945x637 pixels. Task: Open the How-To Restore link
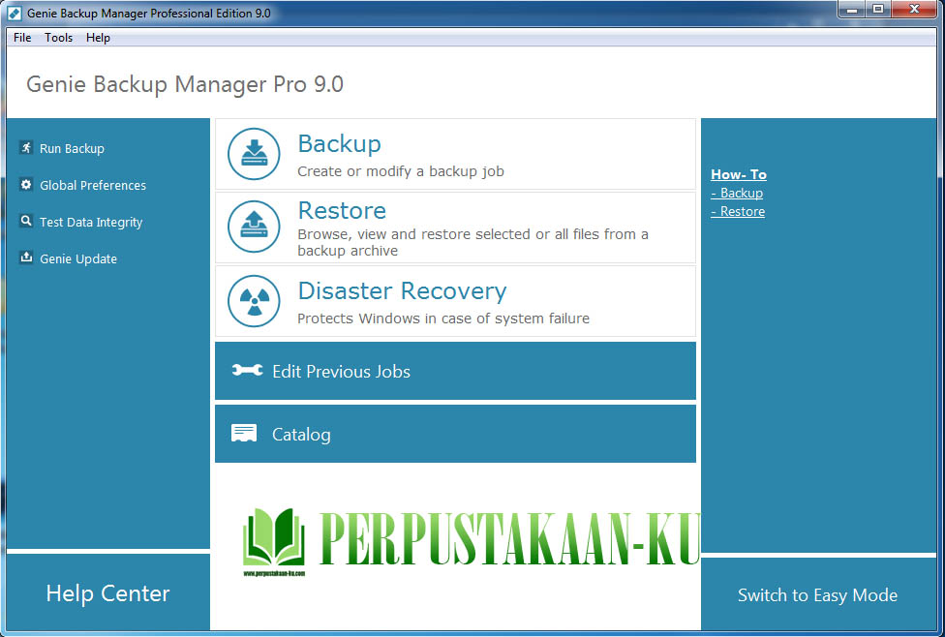tap(738, 212)
